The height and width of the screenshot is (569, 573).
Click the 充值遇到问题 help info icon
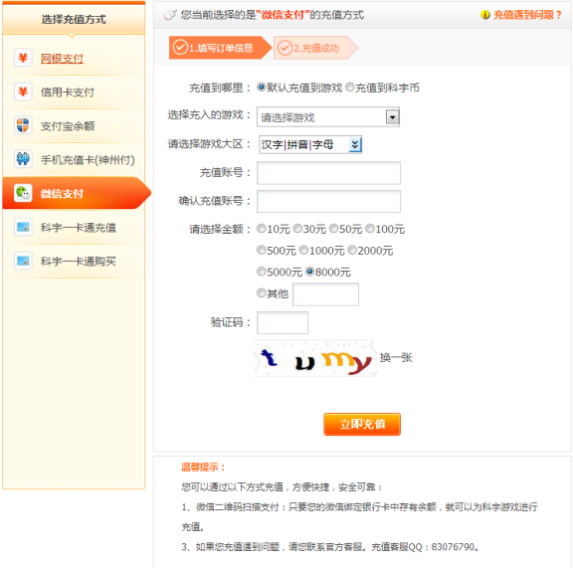(484, 15)
